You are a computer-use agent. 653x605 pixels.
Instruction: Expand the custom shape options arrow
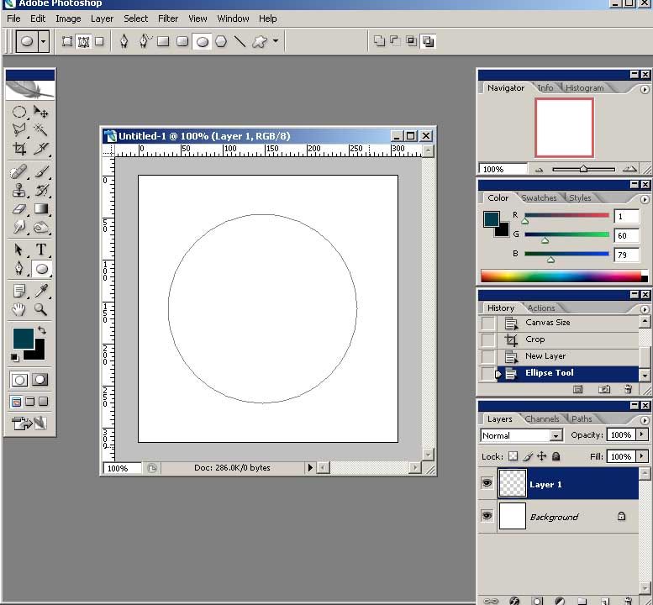[275, 40]
